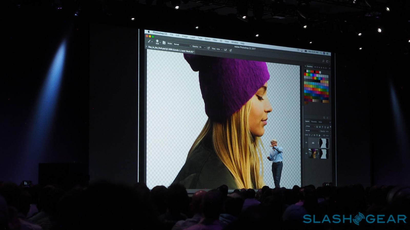The image size is (410, 230).
Task: Toggle the Brush panel icon in options bar
Action: tap(164, 43)
